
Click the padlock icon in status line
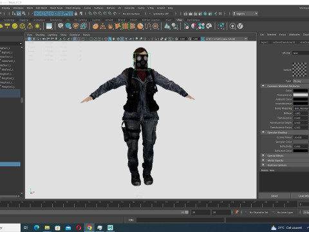click(76, 14)
